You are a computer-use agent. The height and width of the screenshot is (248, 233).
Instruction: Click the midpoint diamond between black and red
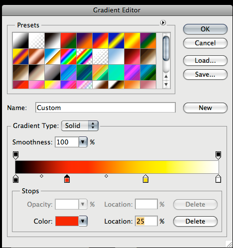(41, 176)
